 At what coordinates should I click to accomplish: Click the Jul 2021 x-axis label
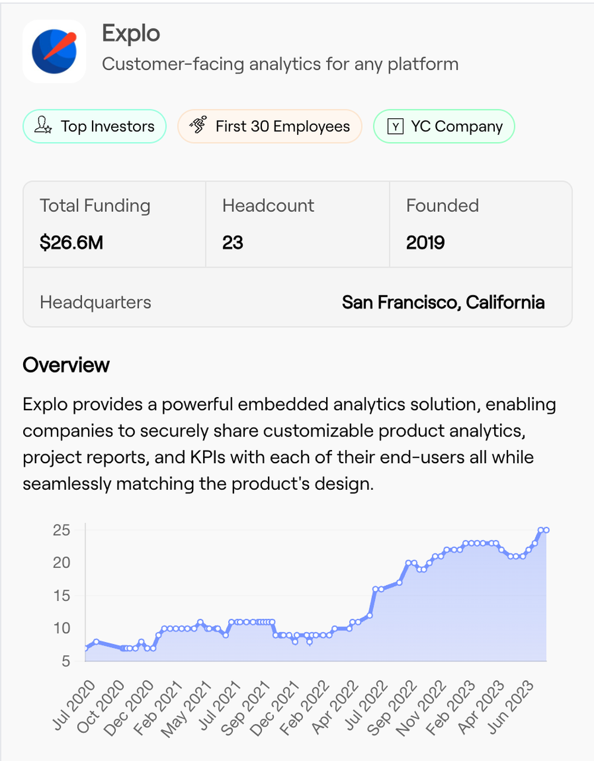tap(219, 705)
